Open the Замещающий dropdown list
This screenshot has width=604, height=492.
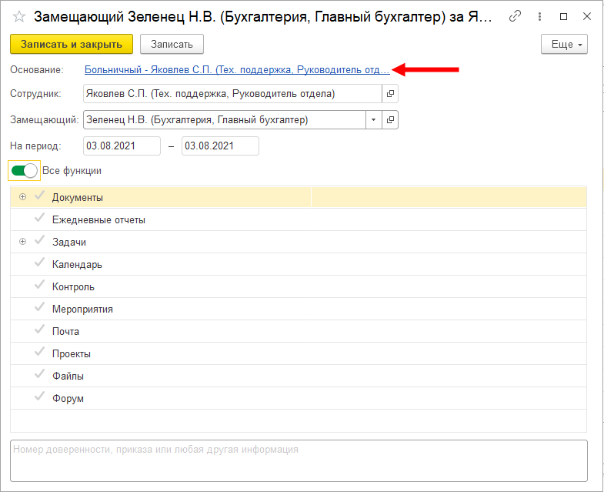[373, 120]
